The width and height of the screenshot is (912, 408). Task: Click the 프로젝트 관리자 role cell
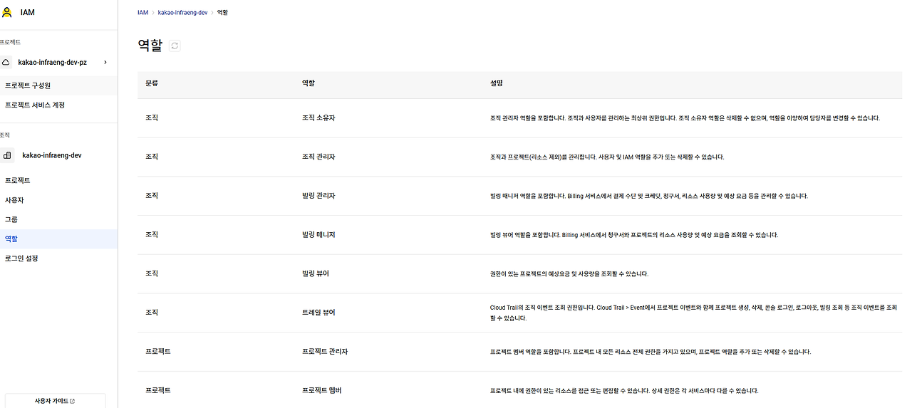pos(325,352)
